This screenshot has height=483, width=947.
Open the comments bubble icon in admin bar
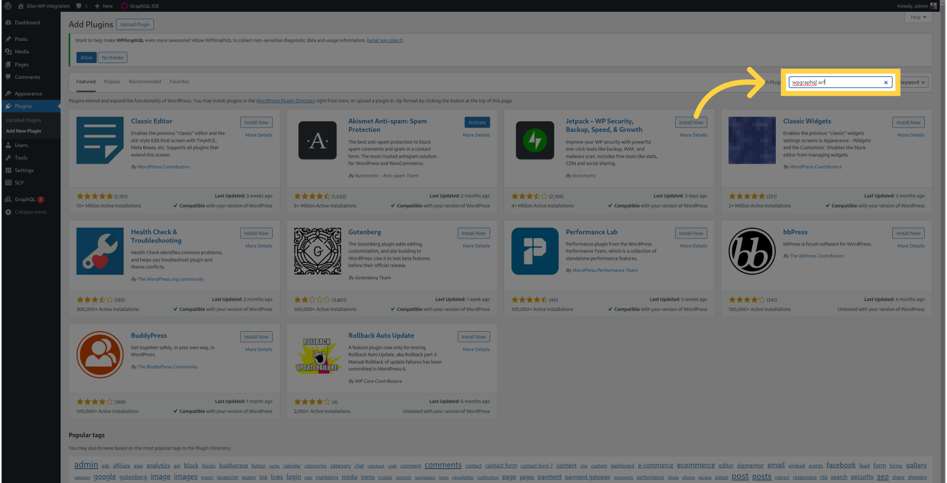(79, 6)
